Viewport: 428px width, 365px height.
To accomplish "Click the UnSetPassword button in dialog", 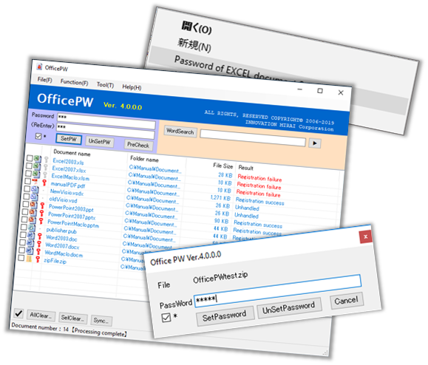I will [x=289, y=307].
